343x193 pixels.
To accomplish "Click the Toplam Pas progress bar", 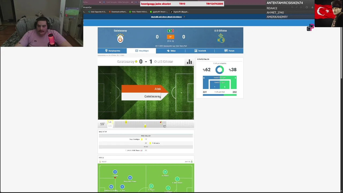I will coord(220,95).
